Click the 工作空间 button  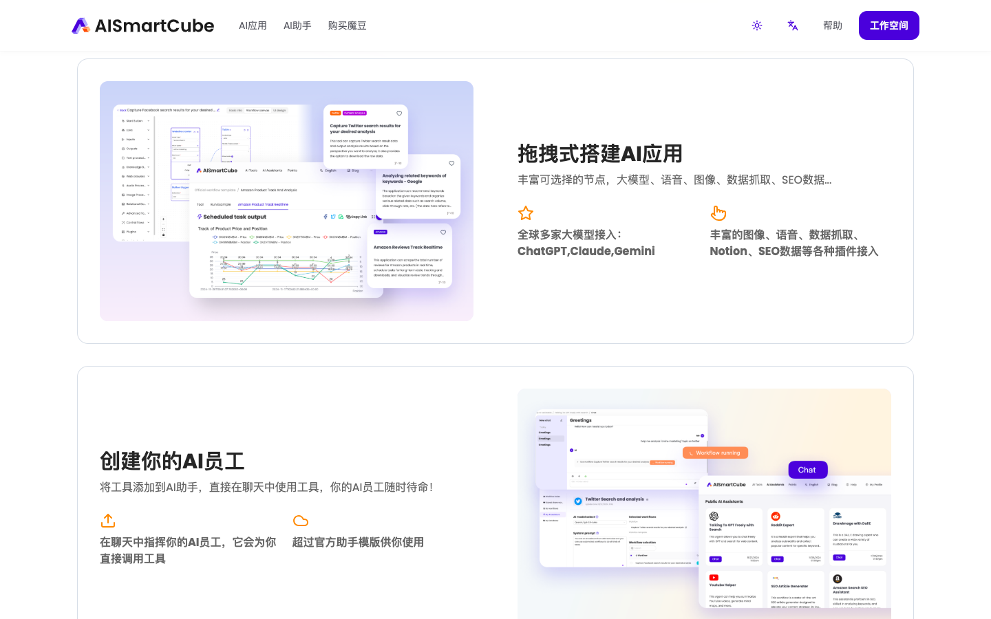[x=889, y=25]
